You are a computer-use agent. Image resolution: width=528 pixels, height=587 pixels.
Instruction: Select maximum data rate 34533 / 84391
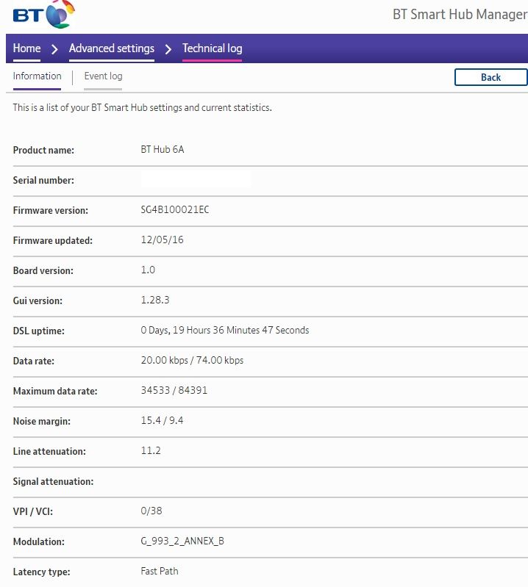click(x=174, y=390)
